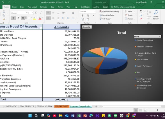Toggle Italic formatting

18,18
